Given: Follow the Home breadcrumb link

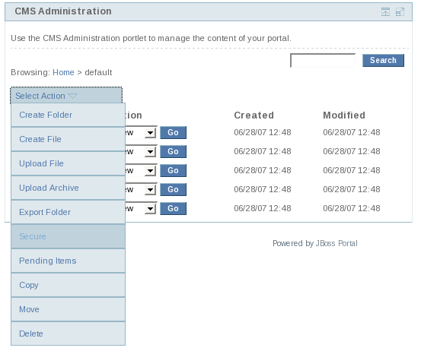Looking at the screenshot, I should click(63, 72).
